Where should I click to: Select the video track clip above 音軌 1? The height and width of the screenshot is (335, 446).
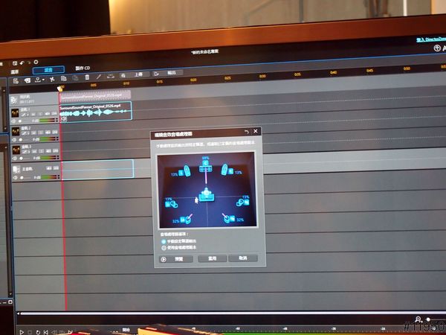tap(95, 95)
